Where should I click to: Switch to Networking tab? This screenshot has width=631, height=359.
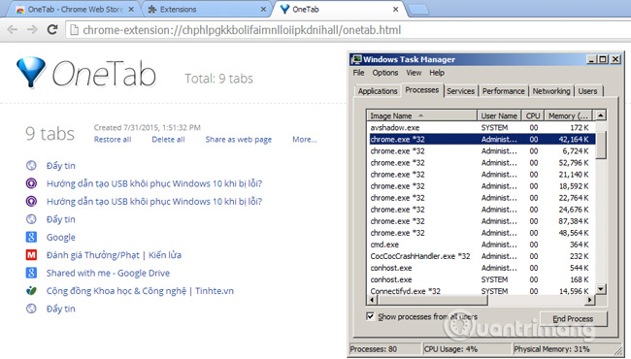click(551, 91)
